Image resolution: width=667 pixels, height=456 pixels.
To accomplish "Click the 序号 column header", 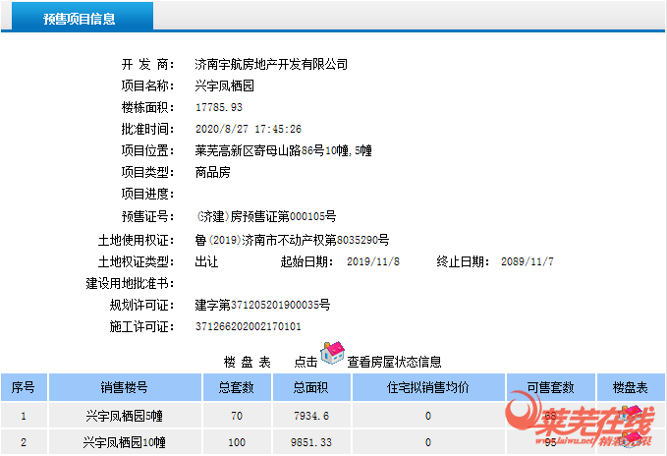I will coord(24,387).
